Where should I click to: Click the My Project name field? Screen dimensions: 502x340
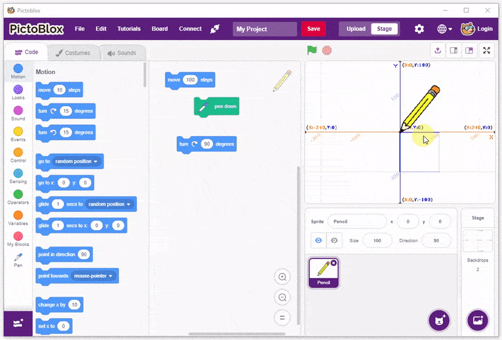tap(265, 29)
